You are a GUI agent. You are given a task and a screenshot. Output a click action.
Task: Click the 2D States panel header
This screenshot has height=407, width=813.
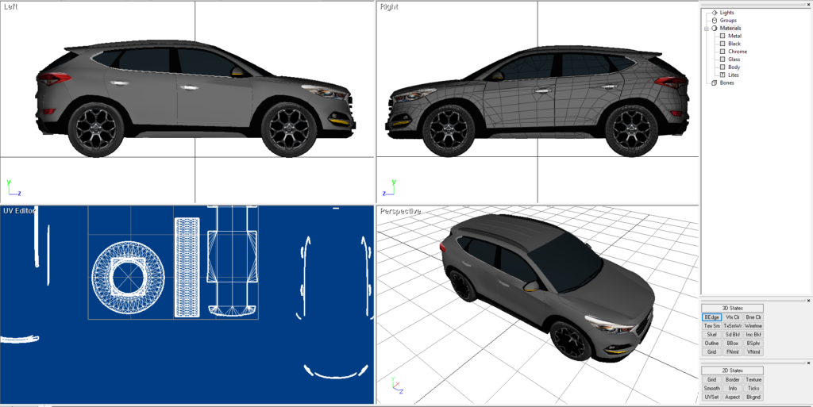[732, 371]
